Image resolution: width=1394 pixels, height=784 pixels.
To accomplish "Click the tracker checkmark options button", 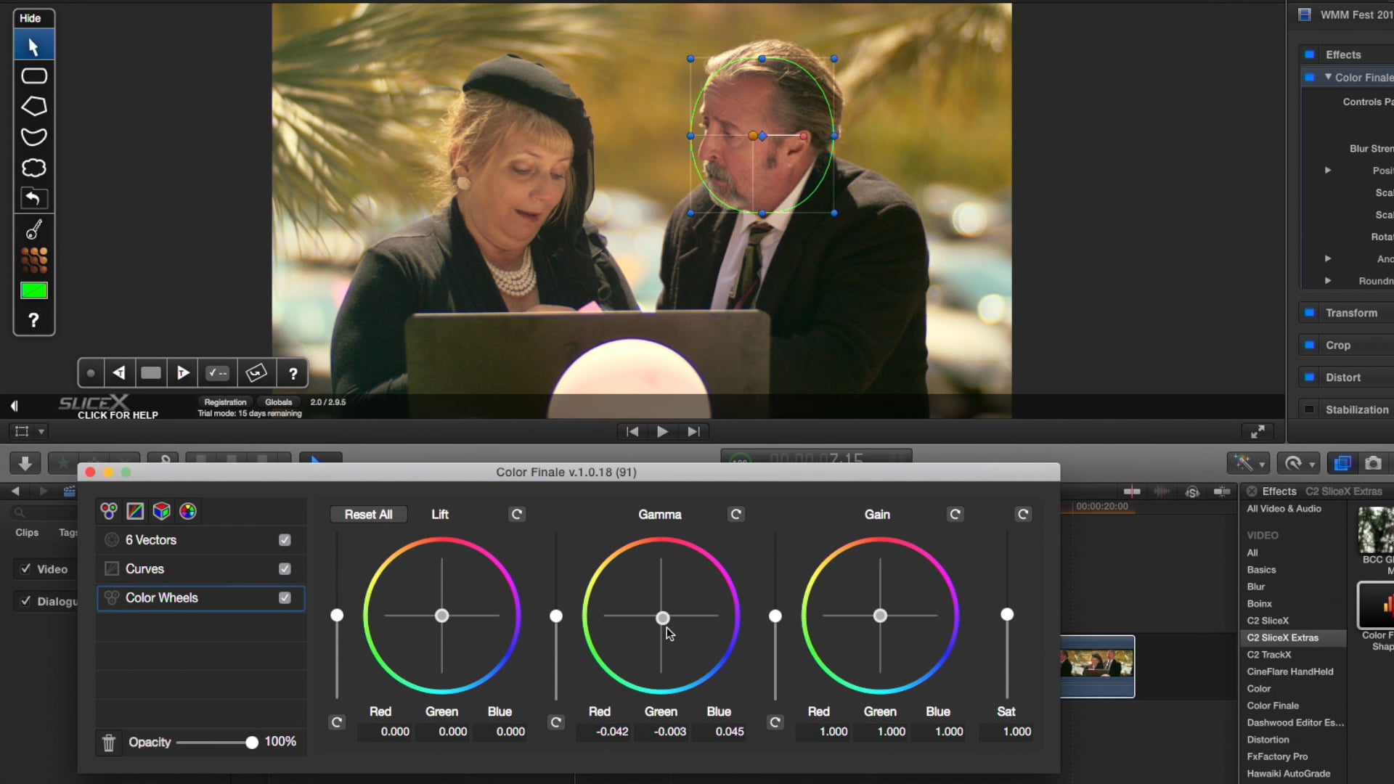I will [x=218, y=373].
